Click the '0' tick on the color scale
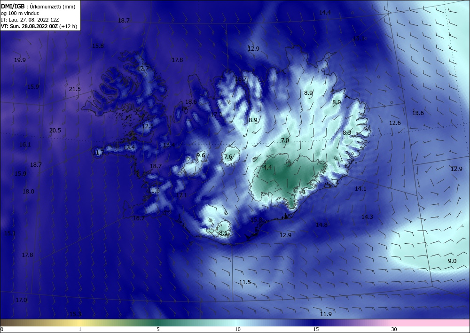 tap(2, 329)
